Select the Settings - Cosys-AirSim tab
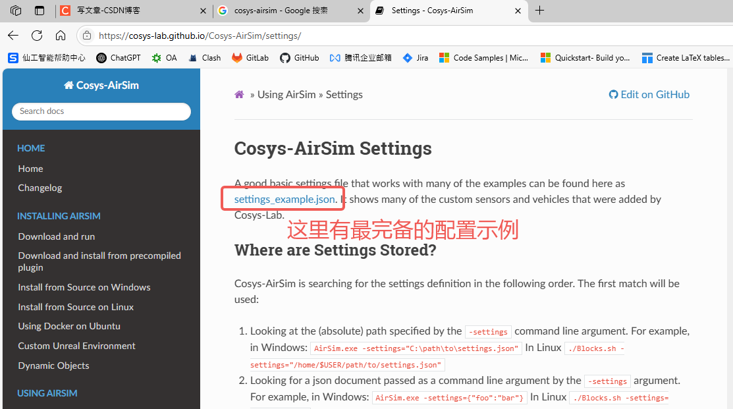The image size is (733, 409). click(448, 11)
